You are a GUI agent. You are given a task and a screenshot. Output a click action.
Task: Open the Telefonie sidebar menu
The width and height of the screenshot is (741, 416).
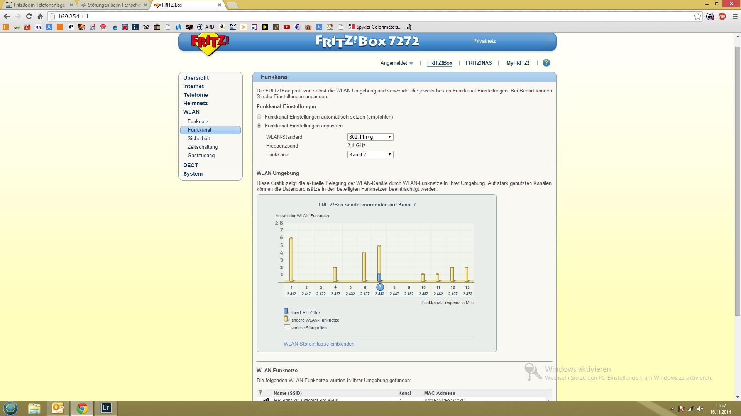pyautogui.click(x=196, y=95)
